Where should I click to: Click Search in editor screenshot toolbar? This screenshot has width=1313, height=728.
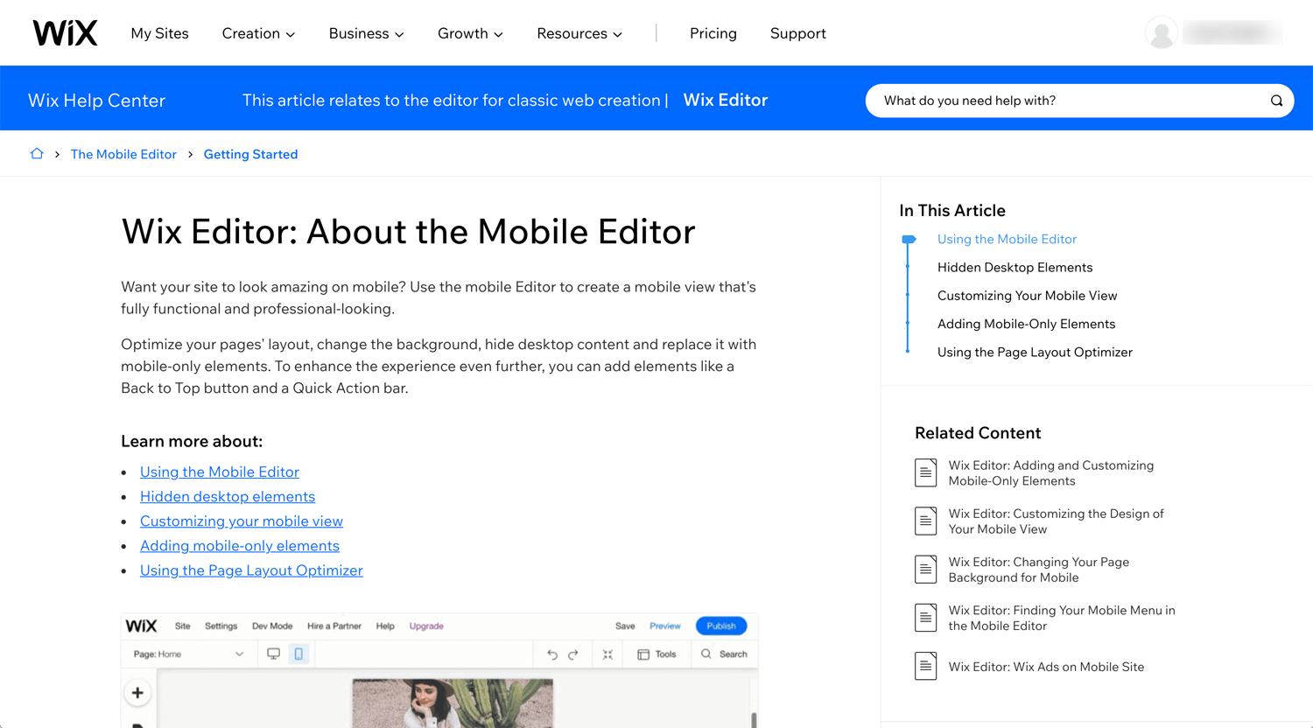pyautogui.click(x=724, y=654)
